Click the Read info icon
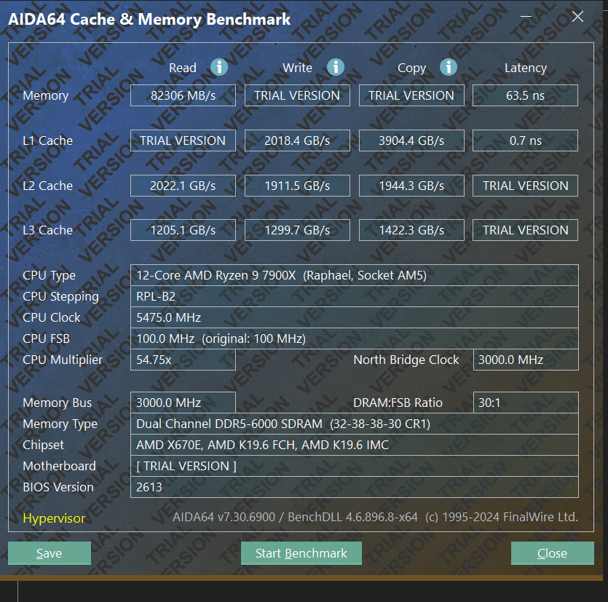The image size is (608, 602). [x=219, y=67]
